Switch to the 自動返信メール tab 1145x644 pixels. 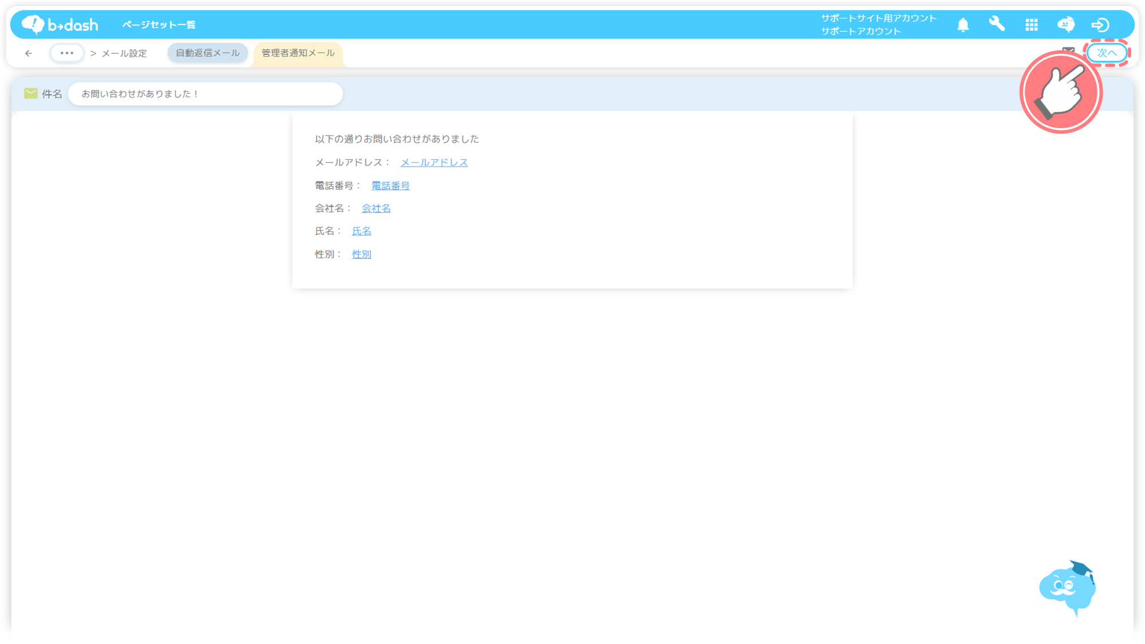point(207,53)
